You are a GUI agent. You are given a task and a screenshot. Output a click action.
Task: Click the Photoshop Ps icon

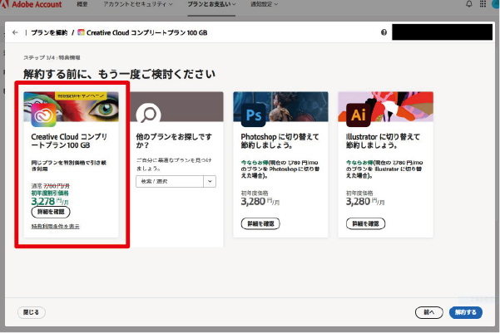(x=254, y=115)
